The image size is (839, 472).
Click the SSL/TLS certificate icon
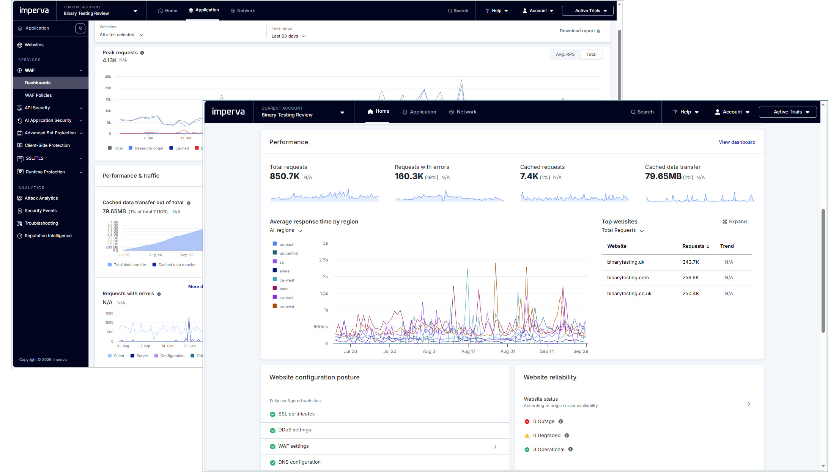20,159
